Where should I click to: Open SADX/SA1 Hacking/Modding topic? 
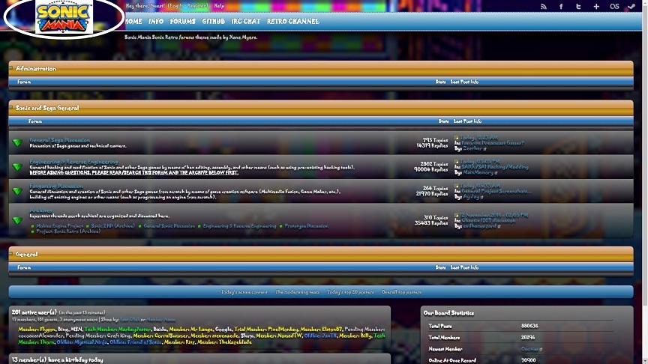click(x=495, y=167)
